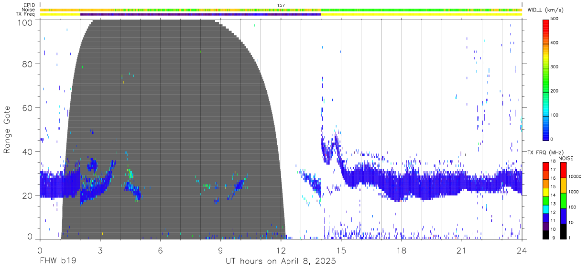Click the x-axis tick label 21
Image resolution: width=587 pixels, height=271 pixels.
point(462,250)
